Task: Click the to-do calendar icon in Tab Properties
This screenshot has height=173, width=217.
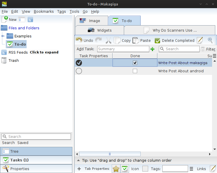Action: pos(125,169)
